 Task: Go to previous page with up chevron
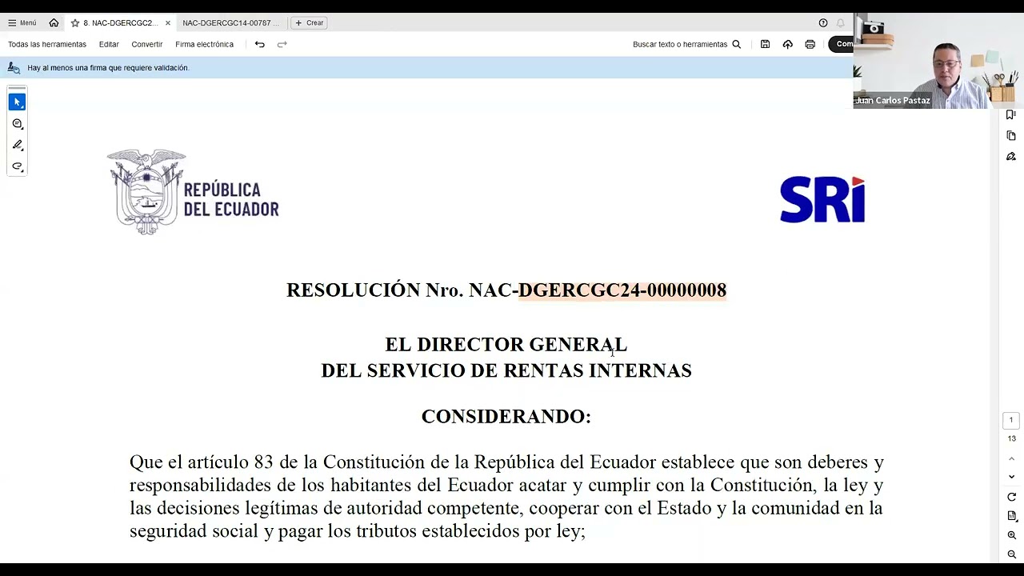(x=1011, y=458)
